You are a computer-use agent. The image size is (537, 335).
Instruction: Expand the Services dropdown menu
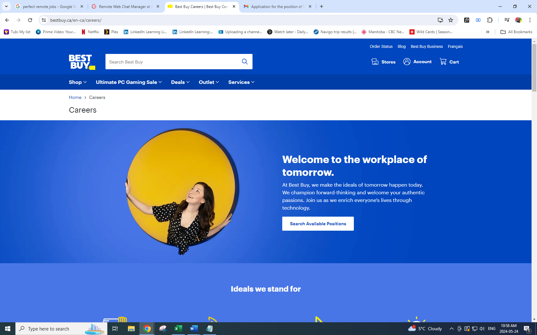[241, 82]
